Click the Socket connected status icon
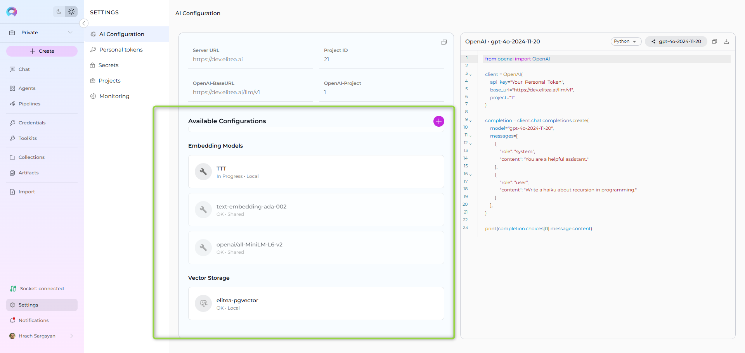This screenshot has width=745, height=353. click(13, 289)
